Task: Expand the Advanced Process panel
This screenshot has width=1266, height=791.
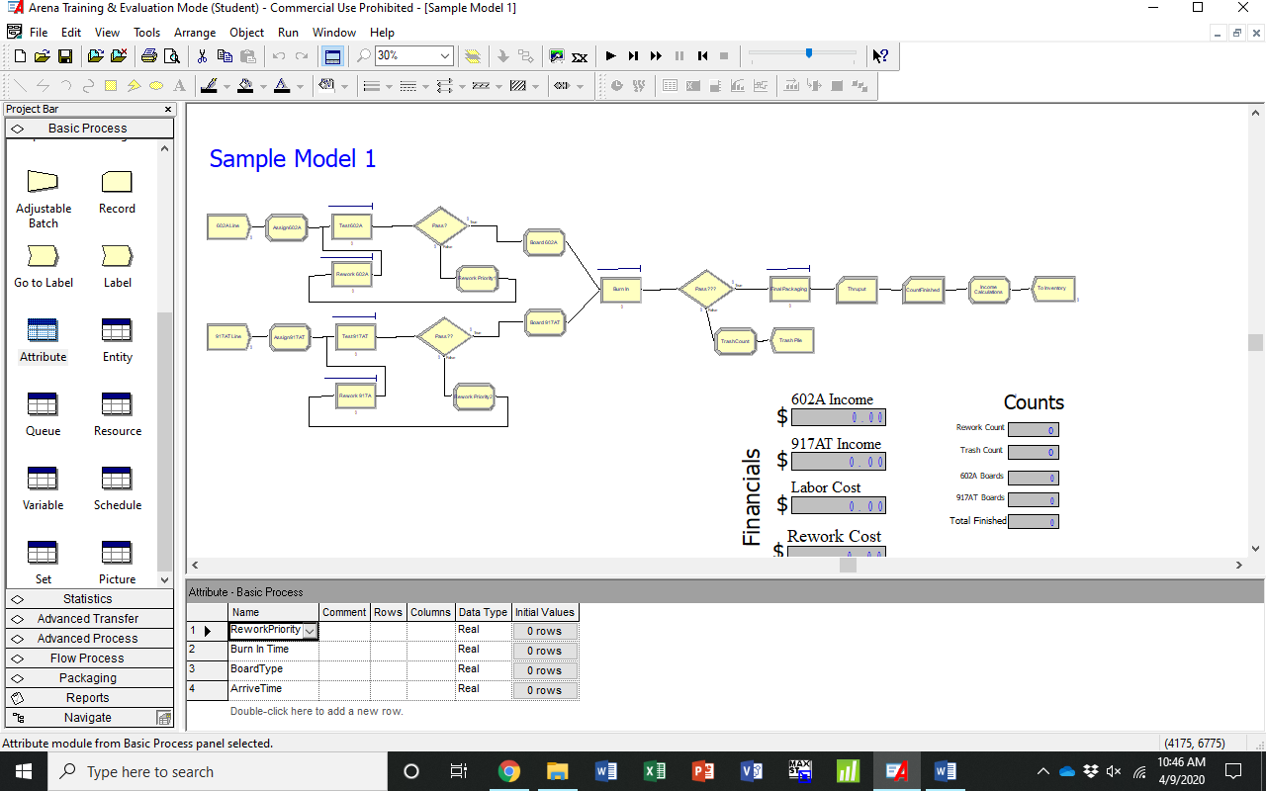Action: (x=89, y=639)
